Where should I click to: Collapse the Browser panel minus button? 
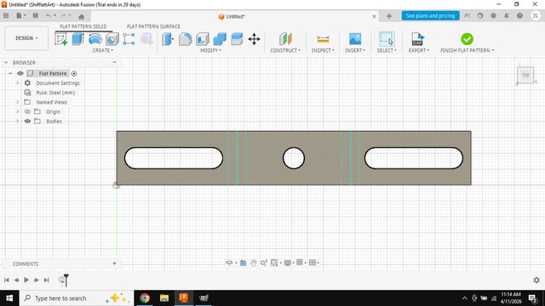click(x=114, y=62)
